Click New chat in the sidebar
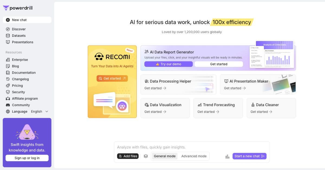This screenshot has width=325, height=170. (27, 20)
